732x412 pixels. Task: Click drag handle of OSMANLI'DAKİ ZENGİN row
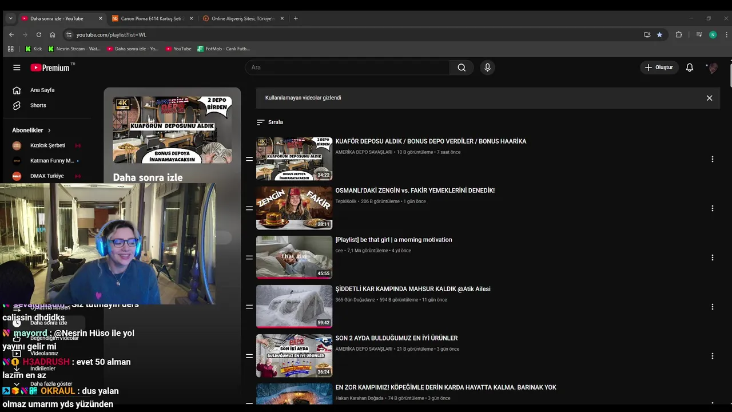click(x=249, y=208)
